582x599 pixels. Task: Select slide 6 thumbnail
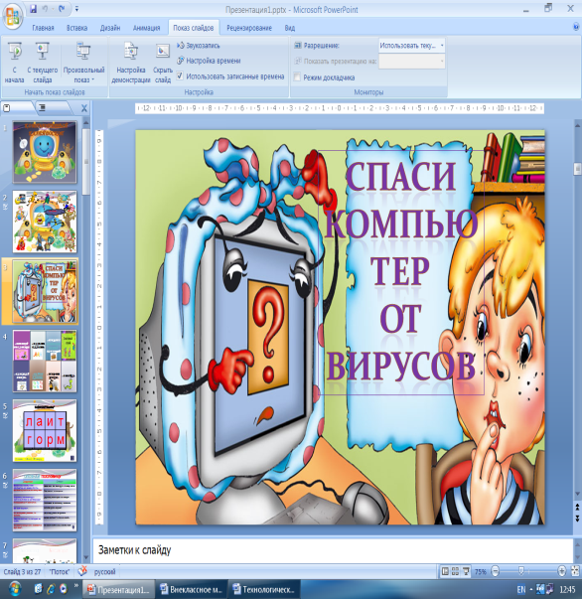pyautogui.click(x=45, y=500)
